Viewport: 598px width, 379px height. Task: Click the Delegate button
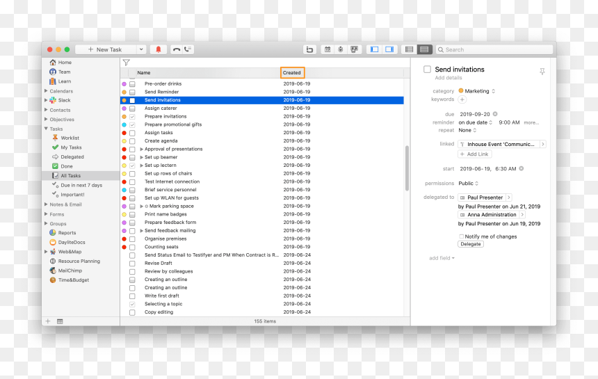point(471,244)
